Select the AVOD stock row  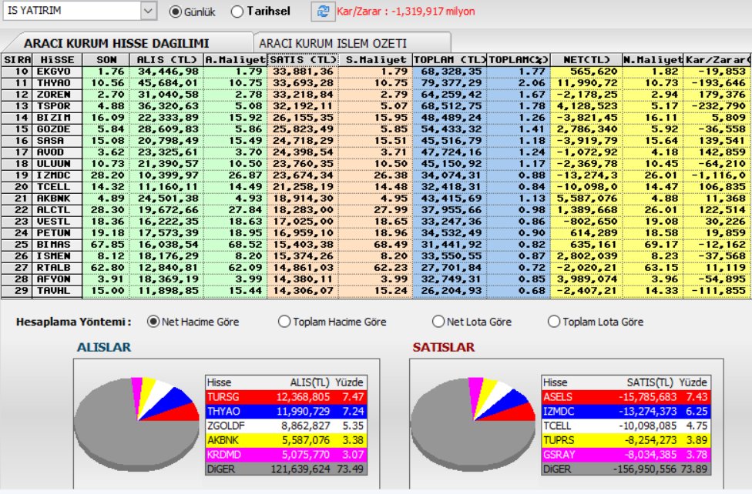pyautogui.click(x=376, y=152)
